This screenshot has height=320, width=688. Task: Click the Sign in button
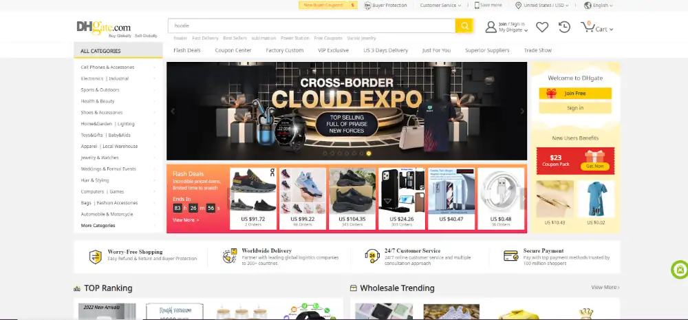574,107
